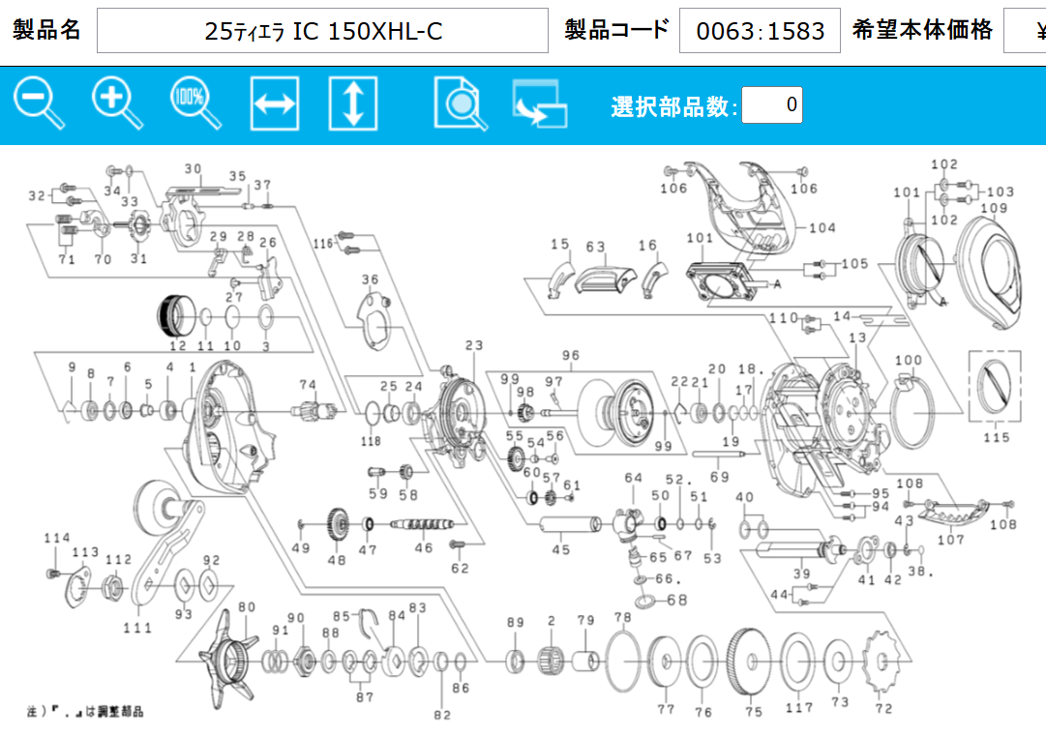Reset the diagram zoom to 100%
The image size is (1046, 735).
[195, 103]
